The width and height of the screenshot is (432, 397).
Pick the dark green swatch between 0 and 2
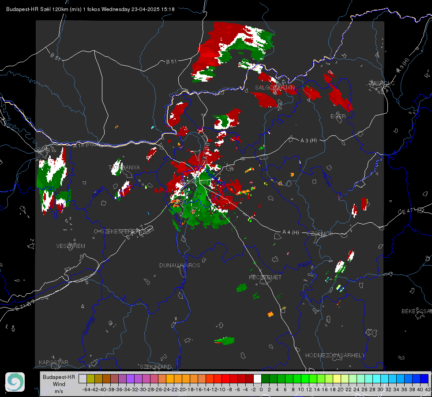(265, 379)
